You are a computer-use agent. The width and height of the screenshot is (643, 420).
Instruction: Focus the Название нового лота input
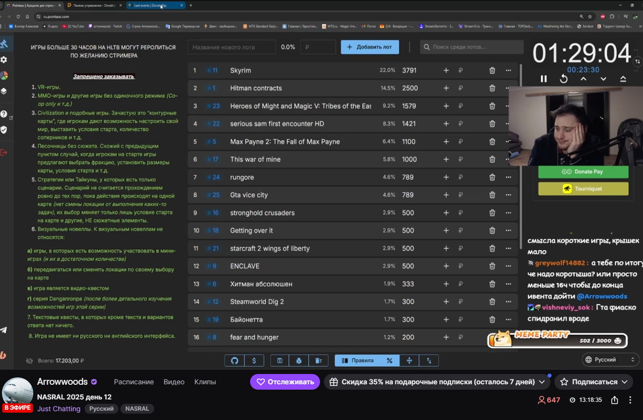coord(231,47)
